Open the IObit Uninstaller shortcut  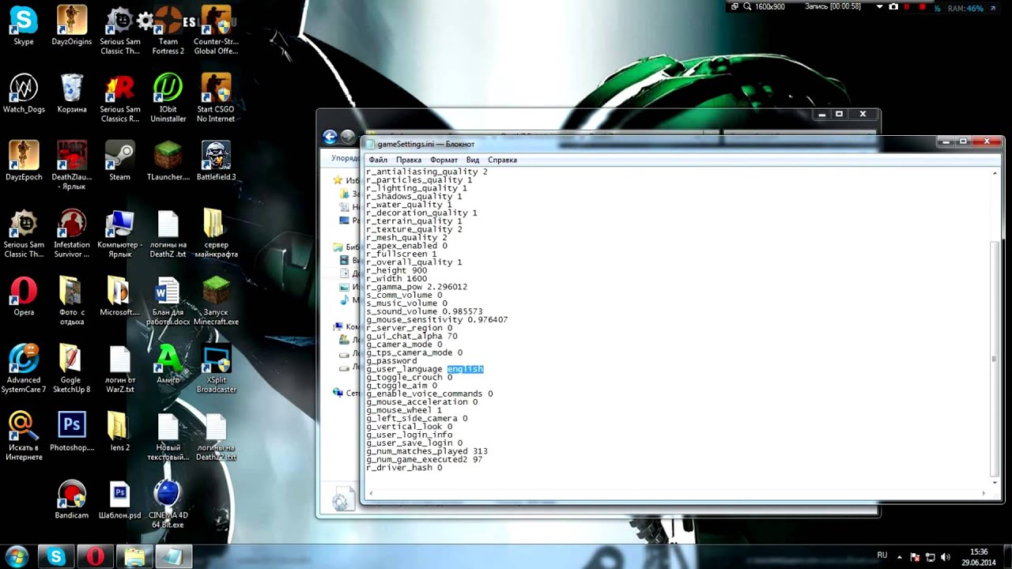tap(168, 98)
